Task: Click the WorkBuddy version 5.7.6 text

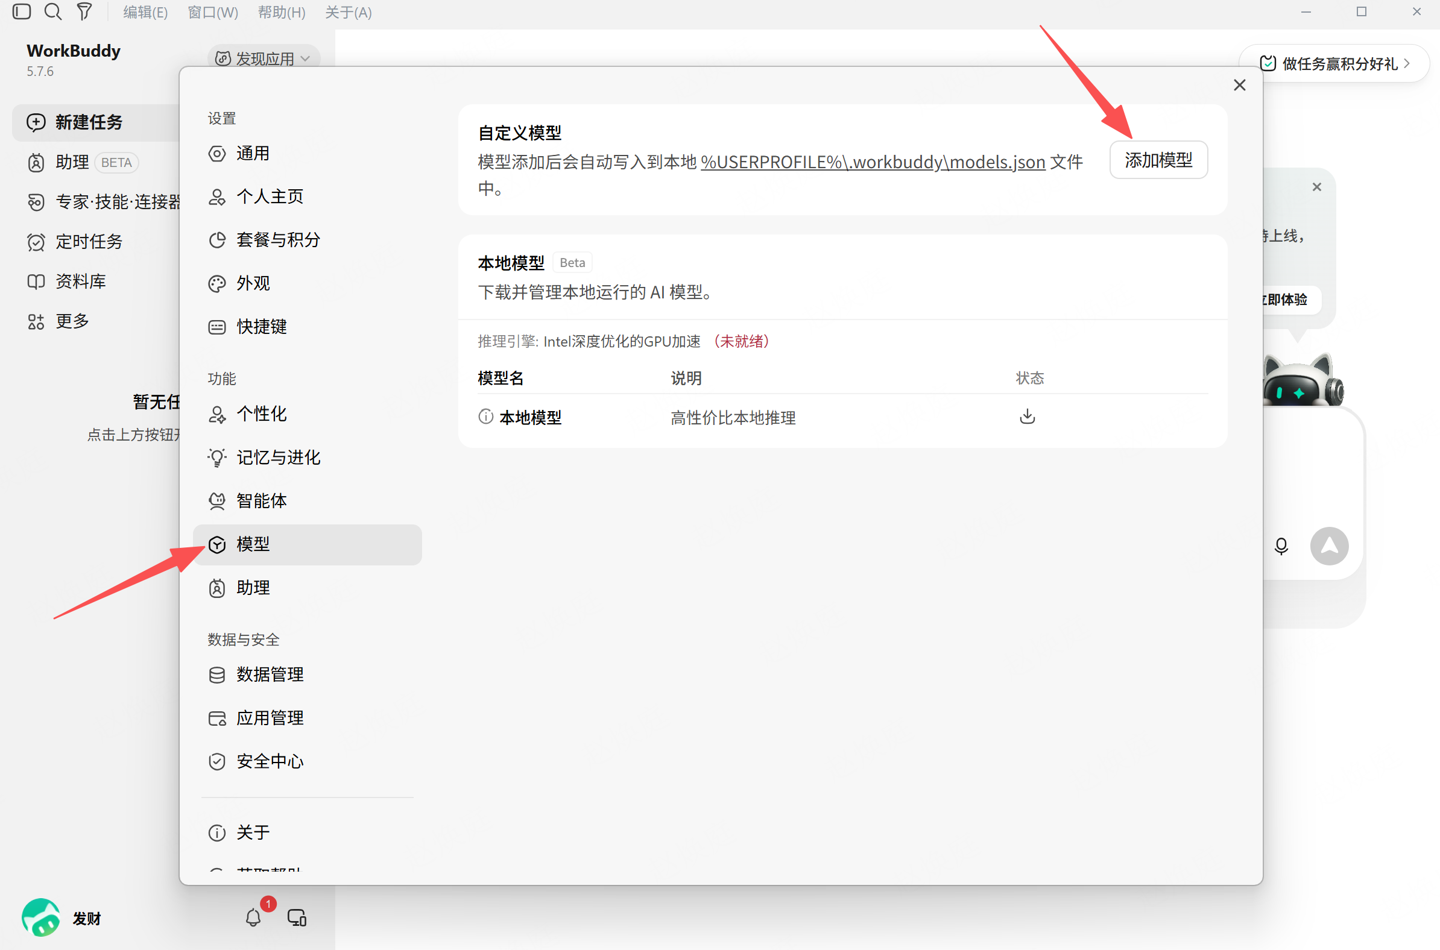Action: pos(40,72)
